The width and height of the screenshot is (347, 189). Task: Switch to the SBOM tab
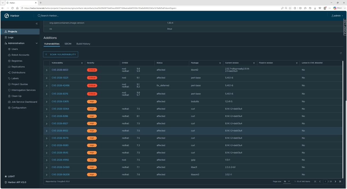(x=68, y=44)
